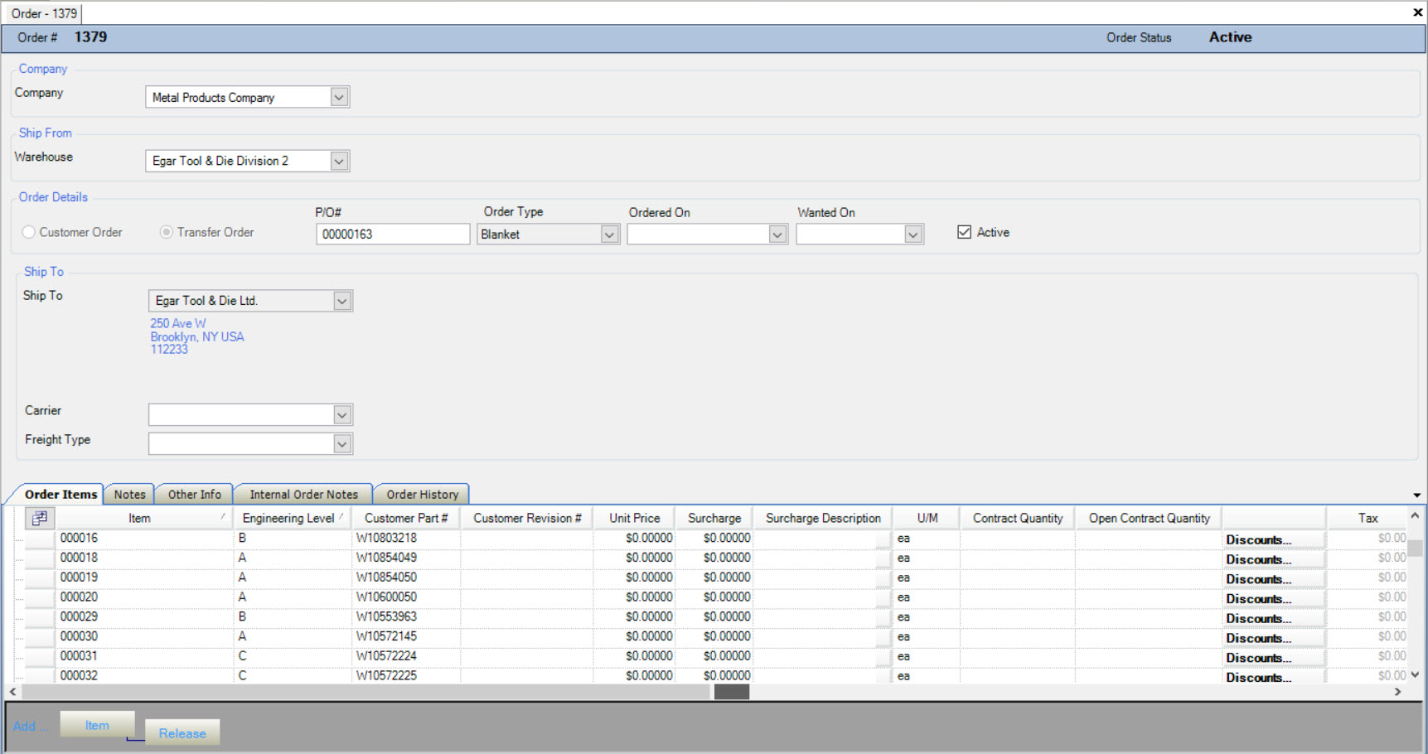1428x754 pixels.
Task: Open Discounts for item 000019
Action: click(x=1274, y=579)
